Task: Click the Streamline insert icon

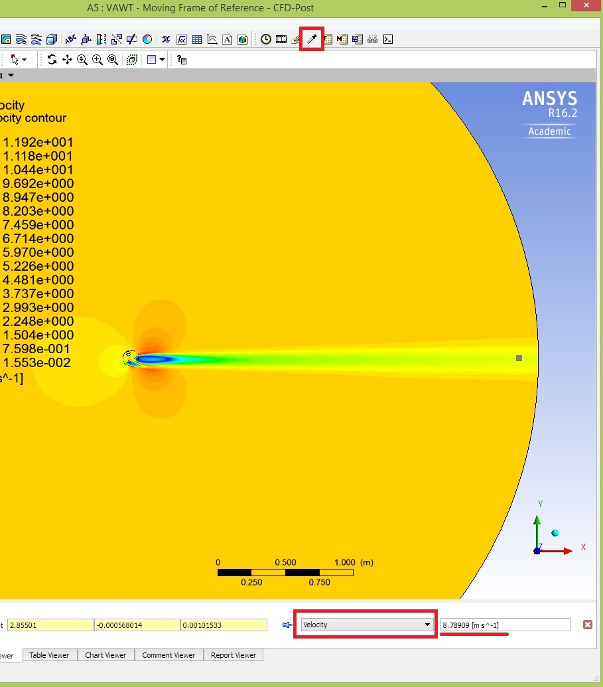Action: pyautogui.click(x=21, y=39)
